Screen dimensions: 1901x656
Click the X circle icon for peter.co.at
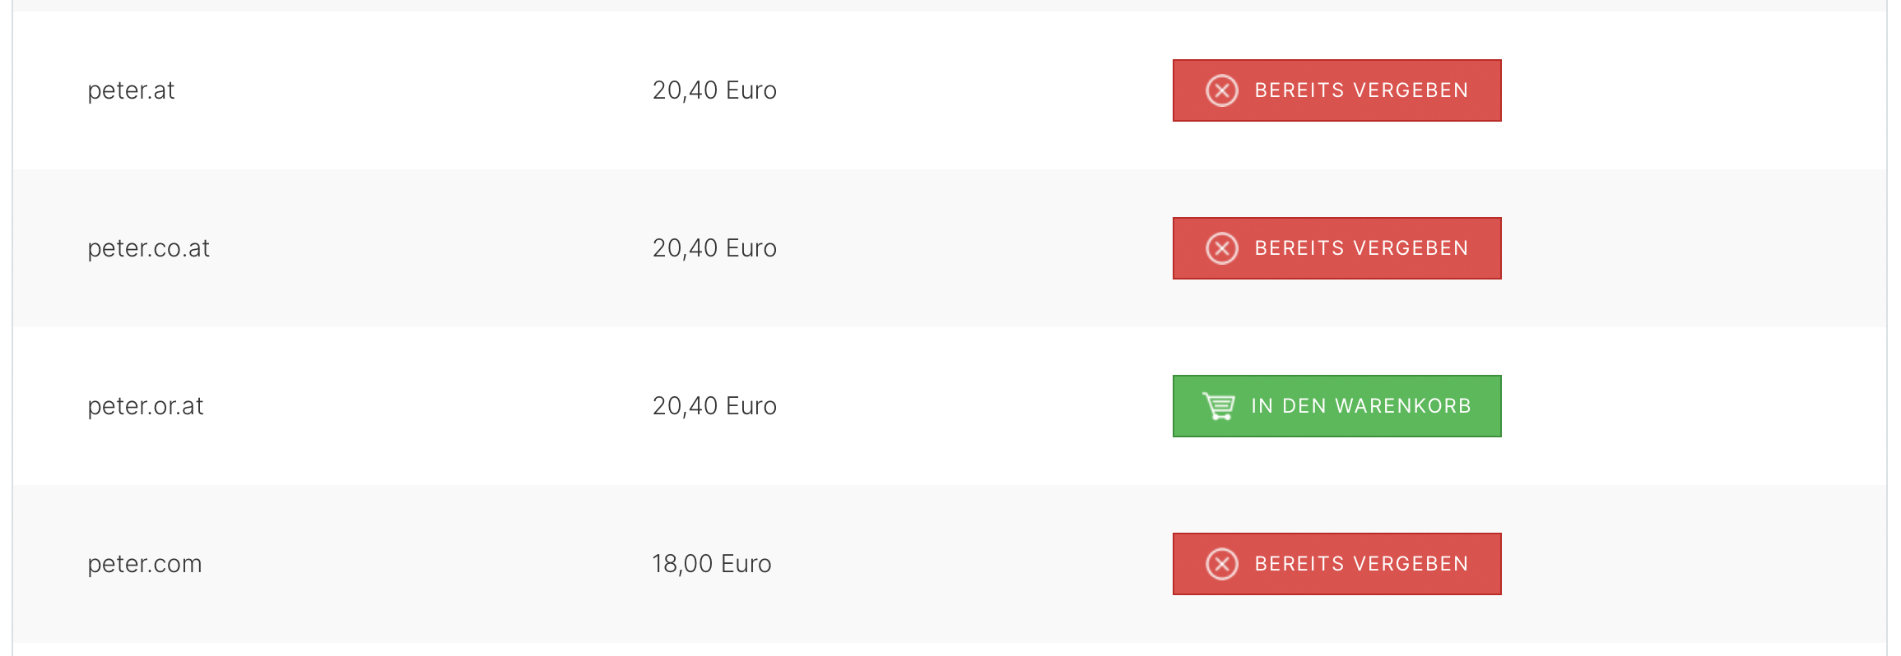1222,248
